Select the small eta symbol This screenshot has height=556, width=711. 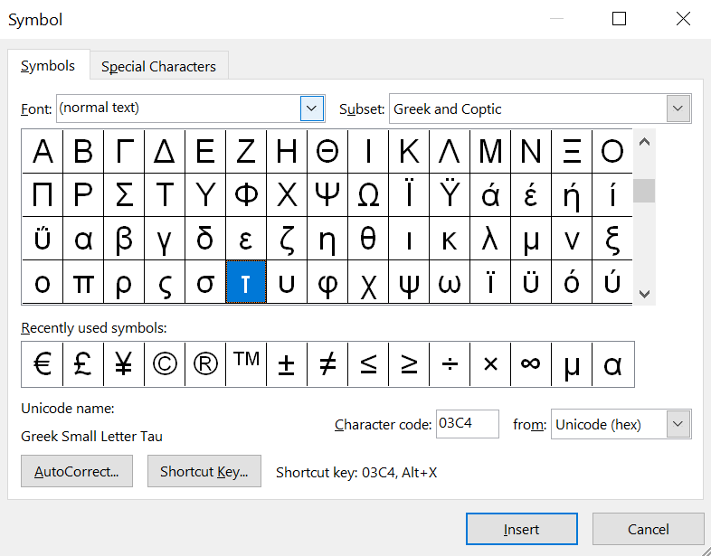(x=327, y=239)
